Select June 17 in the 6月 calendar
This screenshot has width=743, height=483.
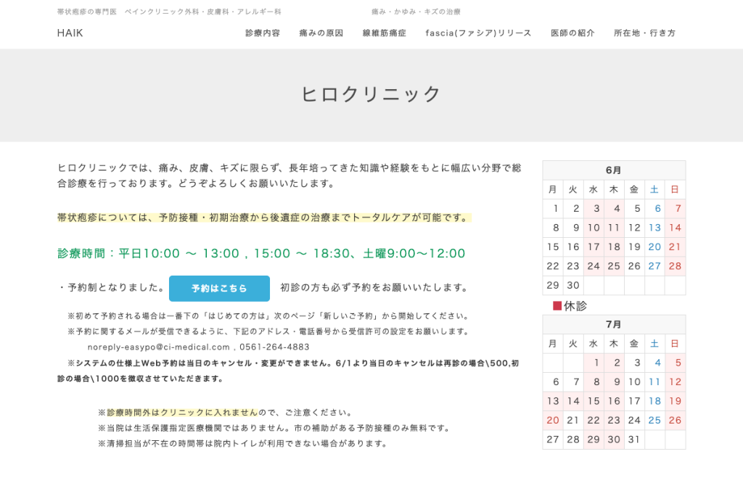594,247
